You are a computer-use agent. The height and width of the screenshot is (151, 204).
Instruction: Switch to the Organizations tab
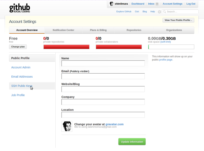[x=174, y=30]
